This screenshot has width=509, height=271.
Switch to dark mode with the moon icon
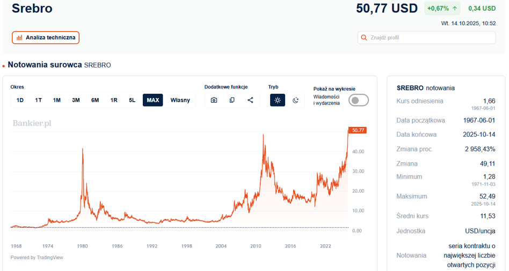(295, 100)
